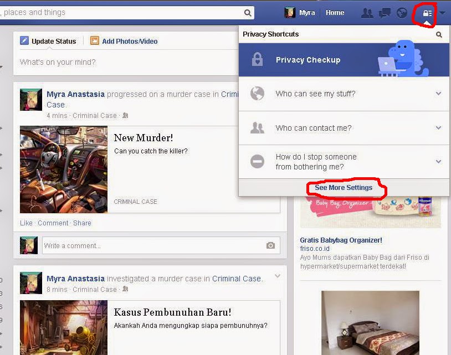Open notifications globe icon
This screenshot has height=355, width=451.
(402, 13)
